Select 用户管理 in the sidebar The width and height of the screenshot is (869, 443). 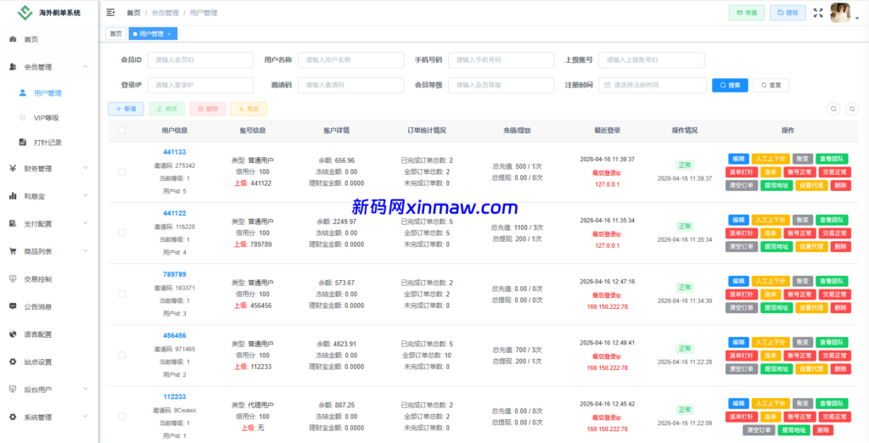pyautogui.click(x=48, y=93)
